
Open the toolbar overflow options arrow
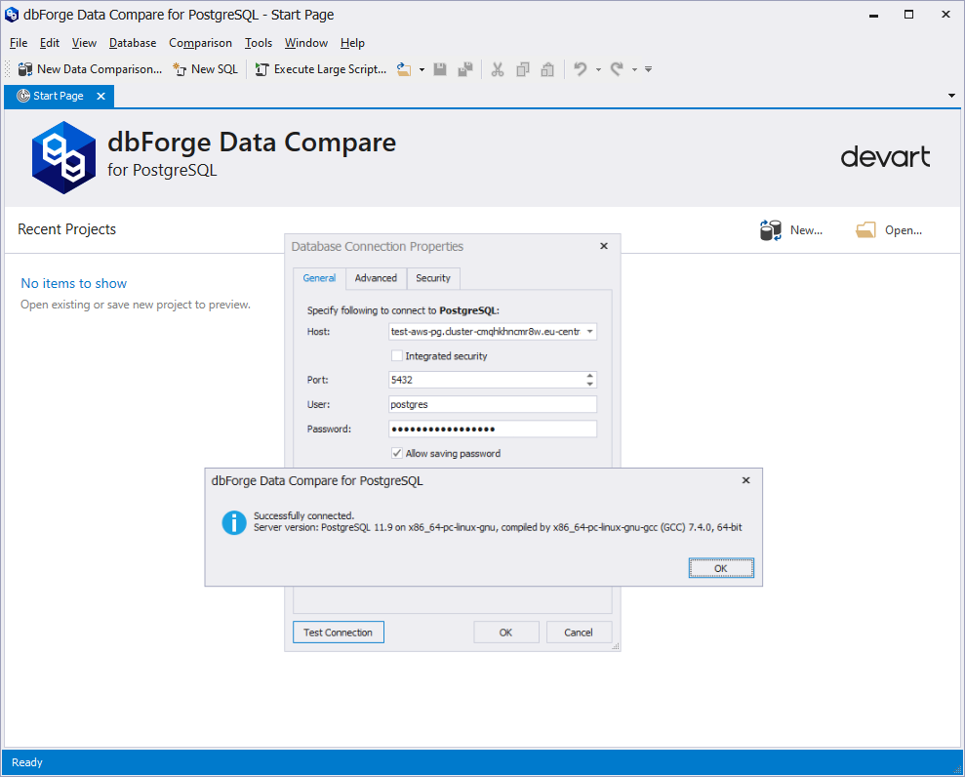pyautogui.click(x=648, y=69)
